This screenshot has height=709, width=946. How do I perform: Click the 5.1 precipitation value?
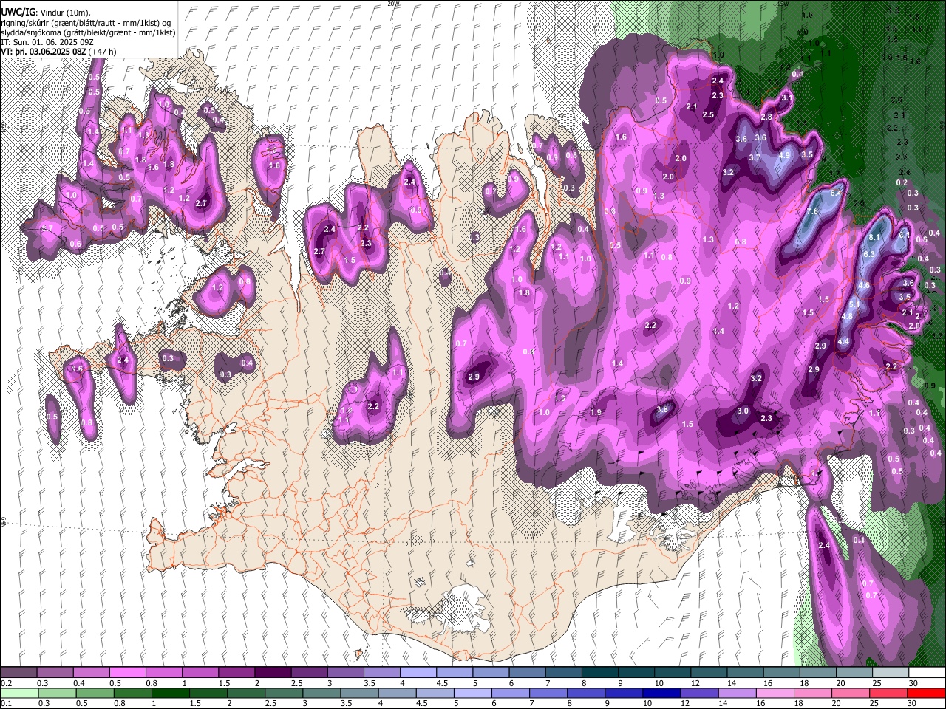[x=854, y=304]
